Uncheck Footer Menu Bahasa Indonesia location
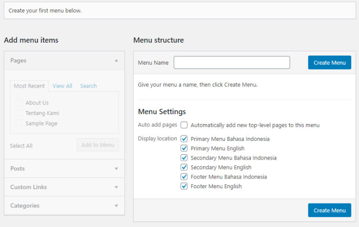The width and height of the screenshot is (359, 227). tap(184, 177)
